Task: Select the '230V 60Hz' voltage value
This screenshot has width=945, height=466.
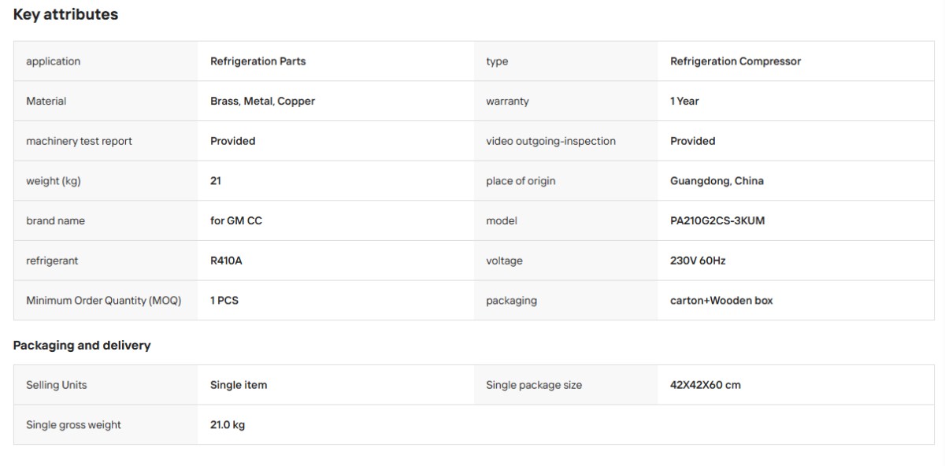Action: tap(698, 261)
